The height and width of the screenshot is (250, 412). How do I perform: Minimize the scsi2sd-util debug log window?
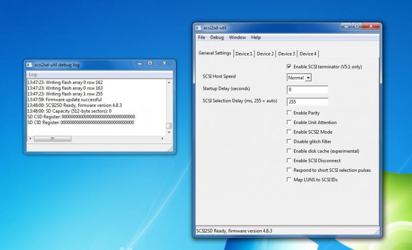click(x=140, y=63)
